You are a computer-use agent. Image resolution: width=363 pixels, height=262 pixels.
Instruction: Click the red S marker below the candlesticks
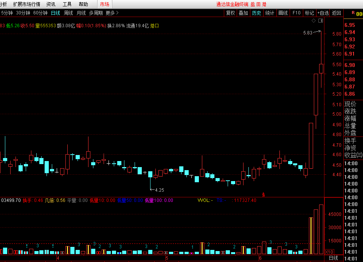coord(264,195)
